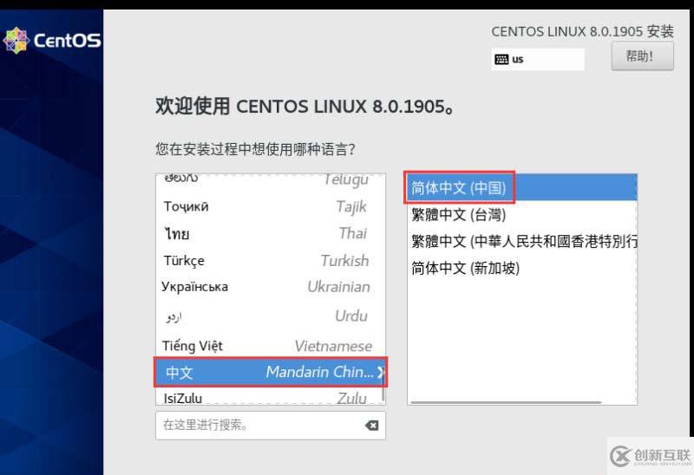Choose Тоҷикӣ Tajik language
Image resolution: width=694 pixels, height=475 pixels.
(269, 206)
